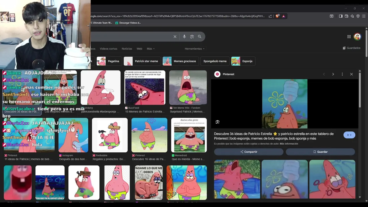Open Brave Rewards triangle icon

click(283, 16)
